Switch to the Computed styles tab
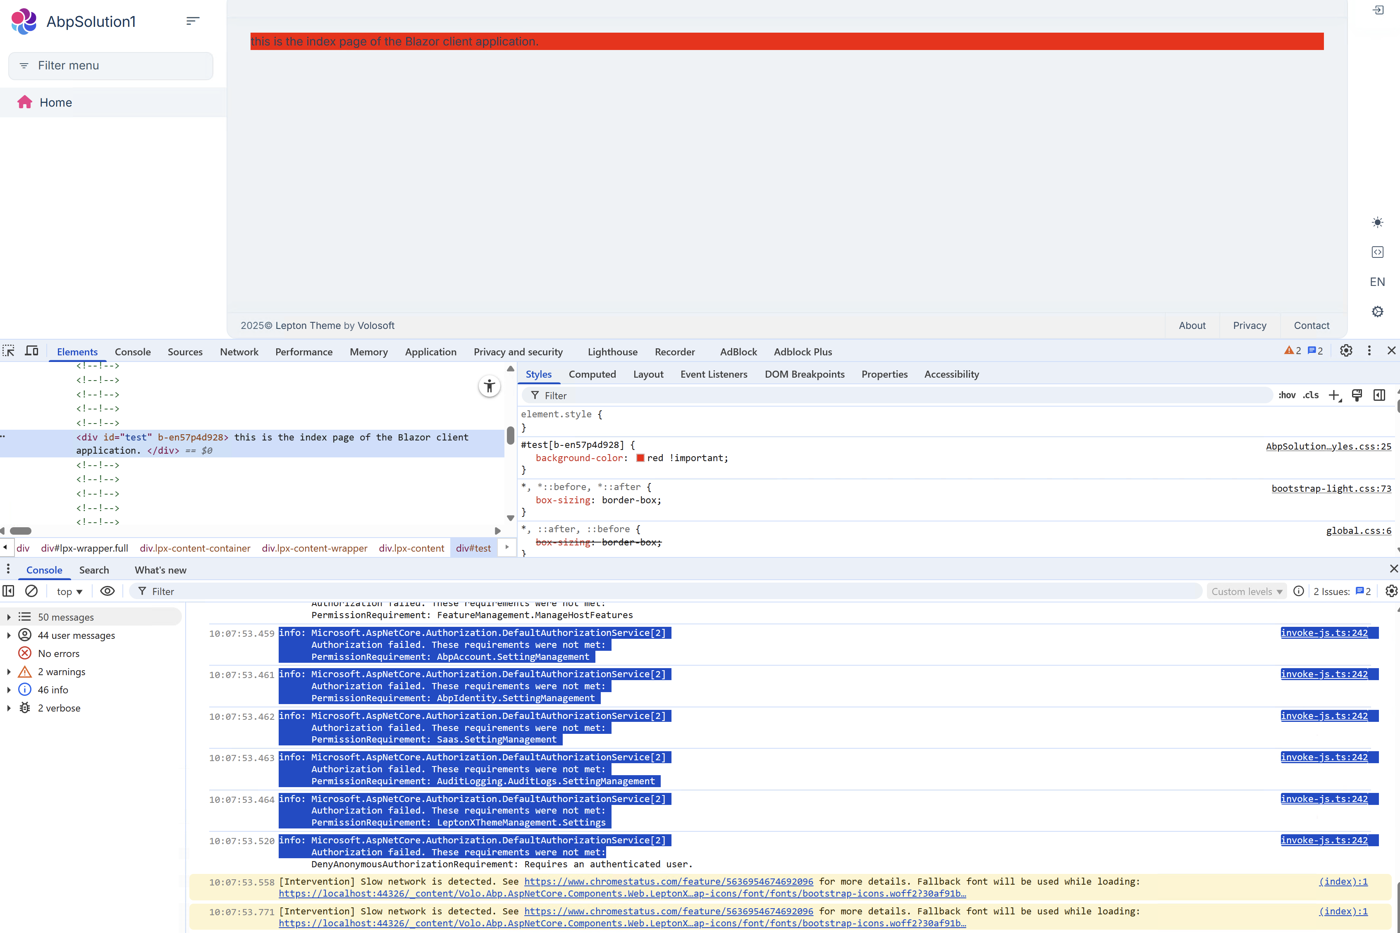1400x933 pixels. pos(592,374)
